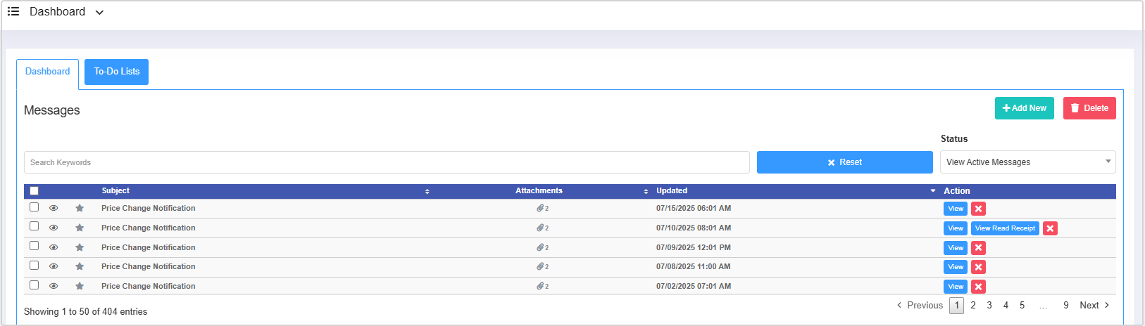Click the Search Keywords input field

[x=386, y=162]
